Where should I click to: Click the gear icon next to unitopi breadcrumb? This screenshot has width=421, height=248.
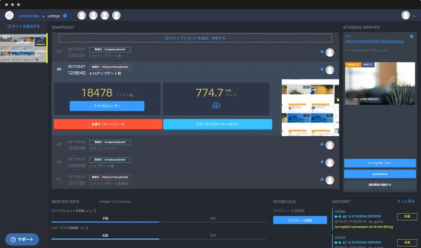coord(65,16)
